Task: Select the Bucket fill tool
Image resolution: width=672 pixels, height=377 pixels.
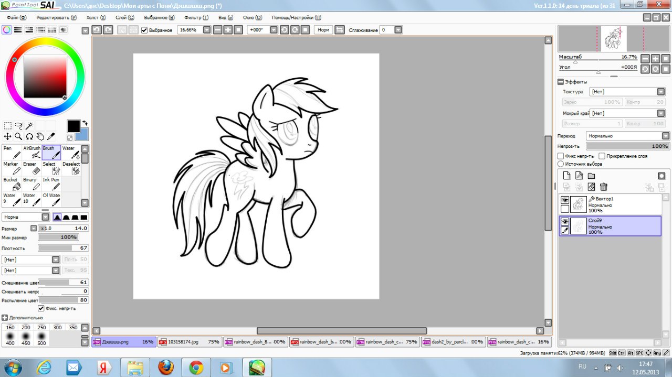Action: 12,184
